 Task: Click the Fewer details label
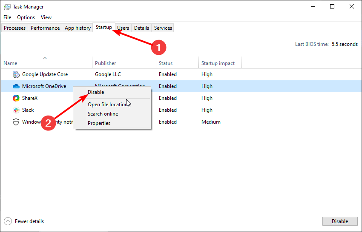pos(29,221)
